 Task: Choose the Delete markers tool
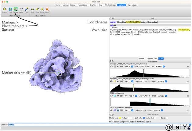[x=47, y=10]
